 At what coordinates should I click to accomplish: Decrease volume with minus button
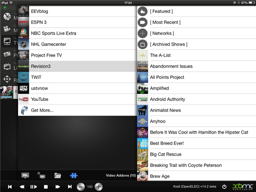81,187
